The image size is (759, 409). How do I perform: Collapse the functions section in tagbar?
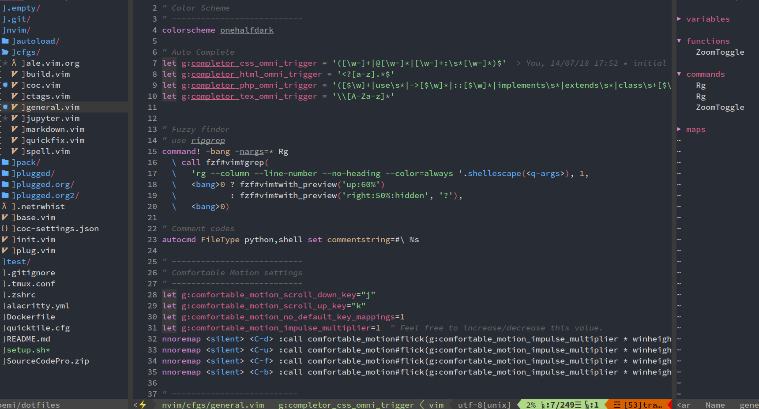point(679,41)
